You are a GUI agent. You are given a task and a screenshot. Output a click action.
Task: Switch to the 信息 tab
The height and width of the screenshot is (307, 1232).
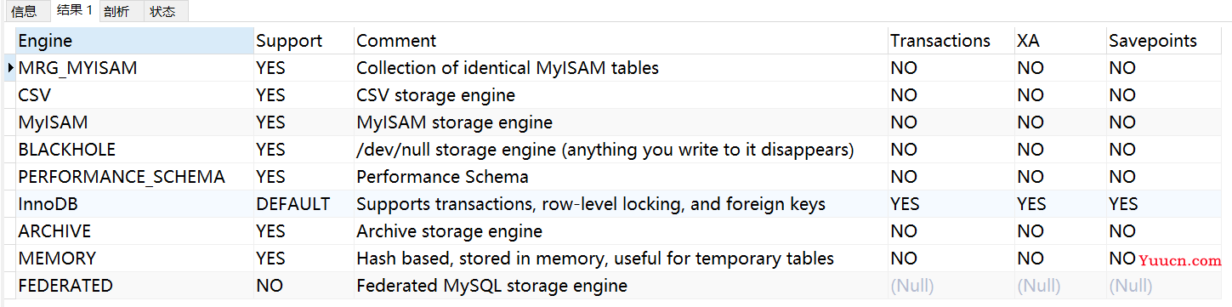(x=24, y=11)
